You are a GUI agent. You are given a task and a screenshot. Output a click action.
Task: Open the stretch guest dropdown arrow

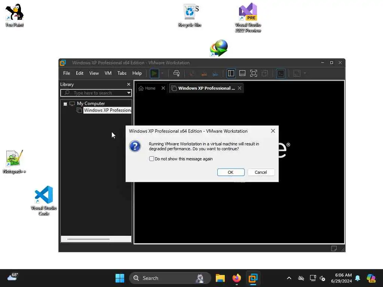pos(305,73)
